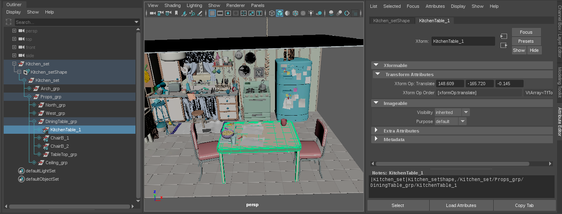Image resolution: width=562 pixels, height=214 pixels.
Task: Click the Presets button
Action: pyautogui.click(x=526, y=41)
